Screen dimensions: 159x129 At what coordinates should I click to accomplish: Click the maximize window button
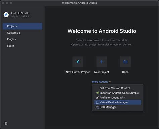point(11,3)
